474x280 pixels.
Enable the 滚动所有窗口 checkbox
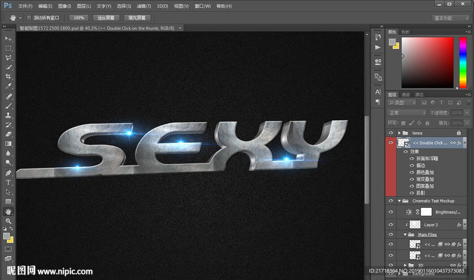(x=29, y=18)
